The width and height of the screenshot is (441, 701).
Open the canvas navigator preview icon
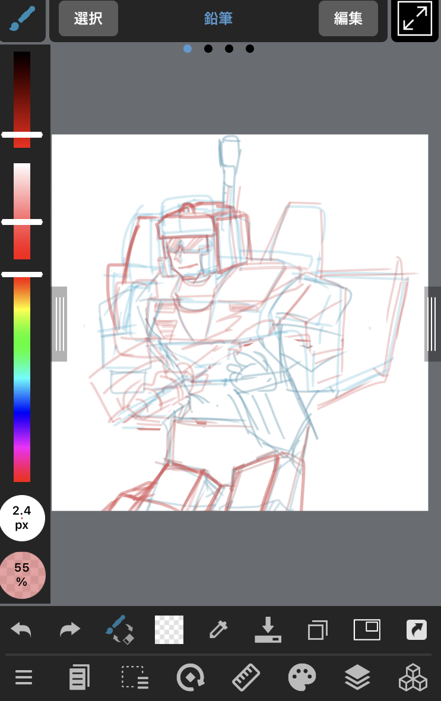367,629
